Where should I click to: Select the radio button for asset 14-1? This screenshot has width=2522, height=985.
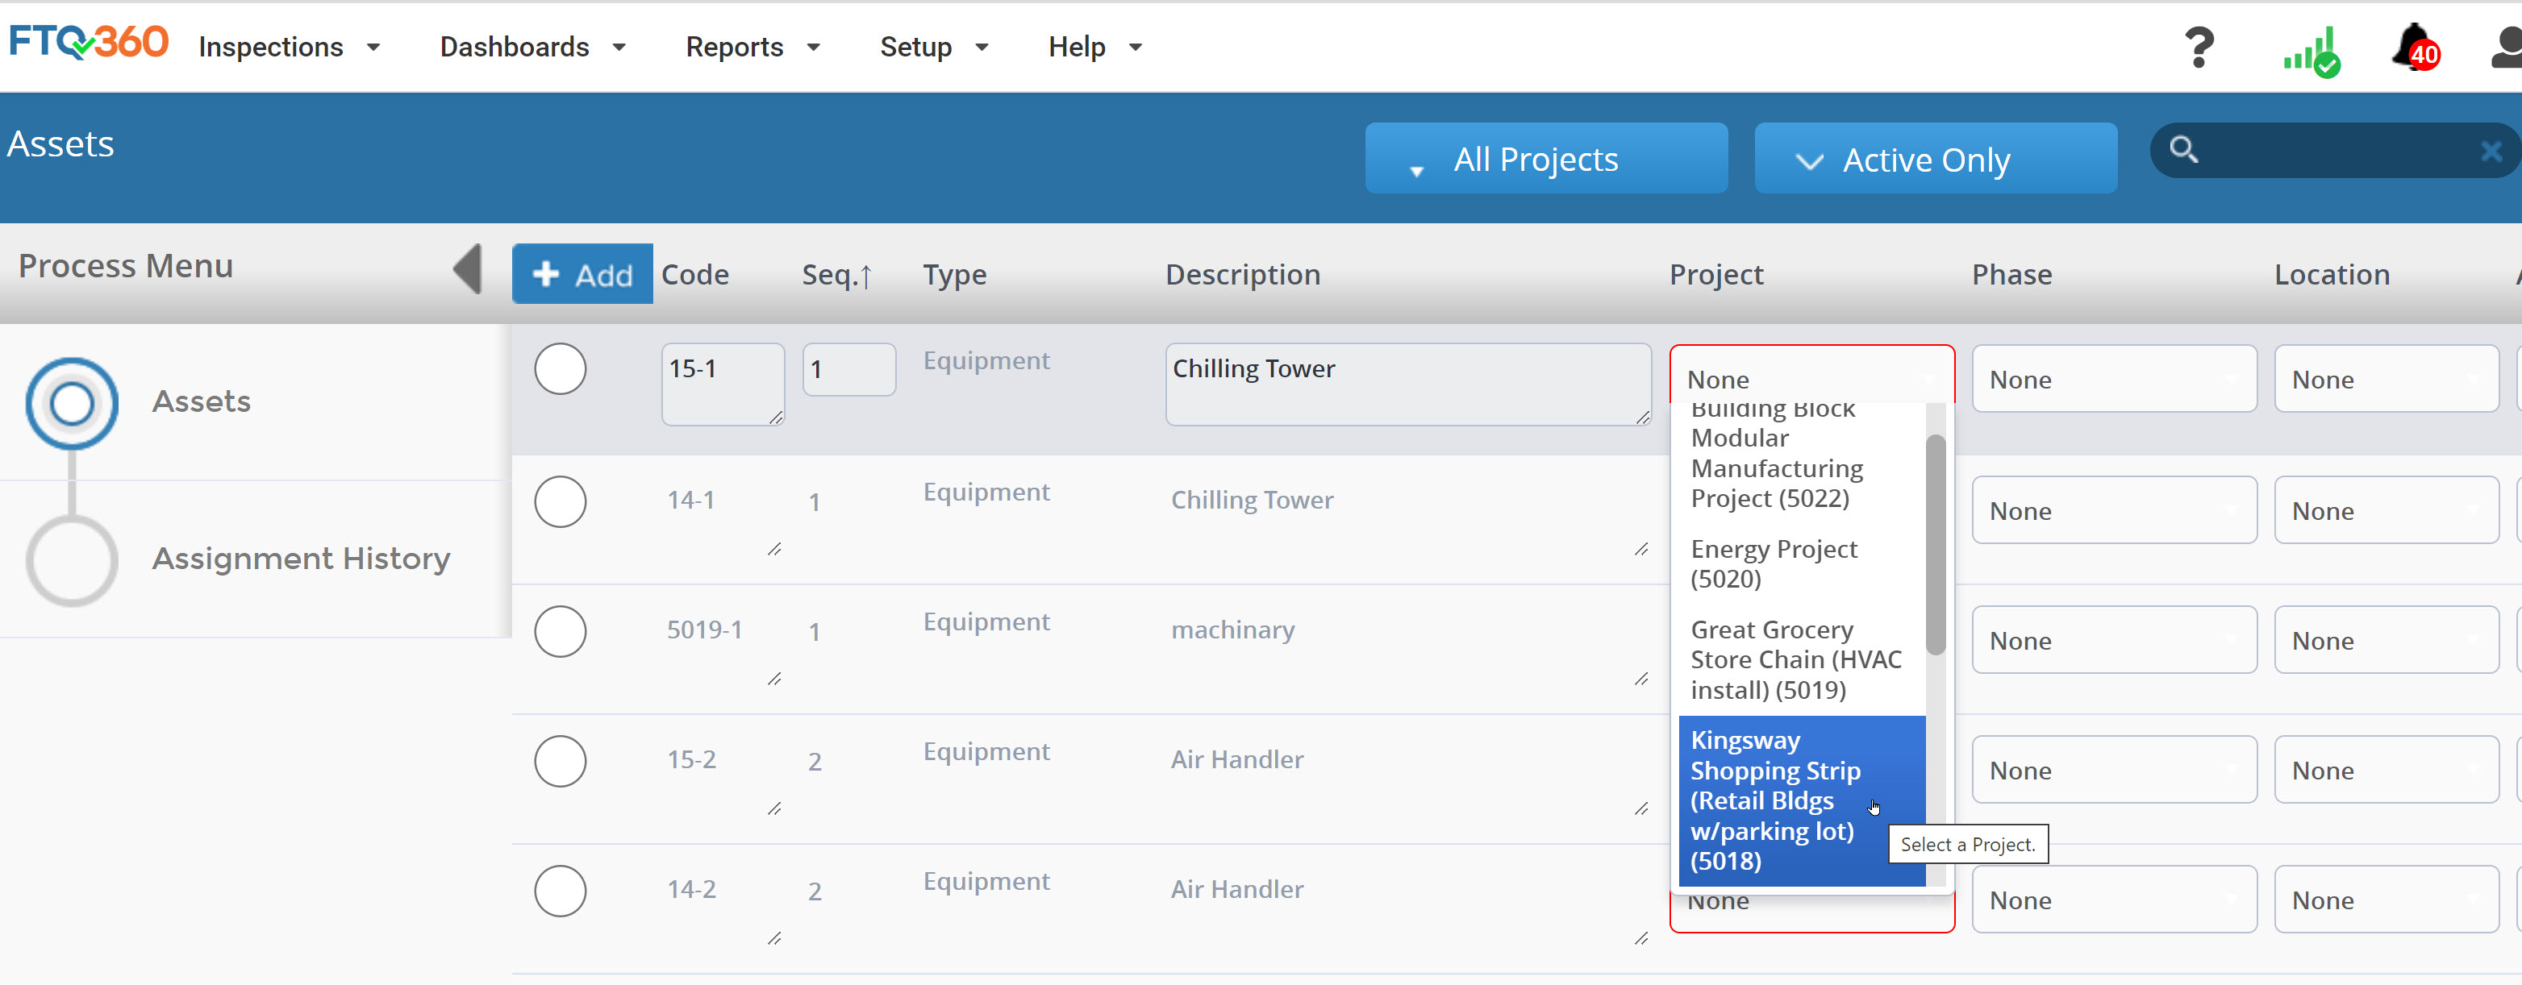click(560, 502)
